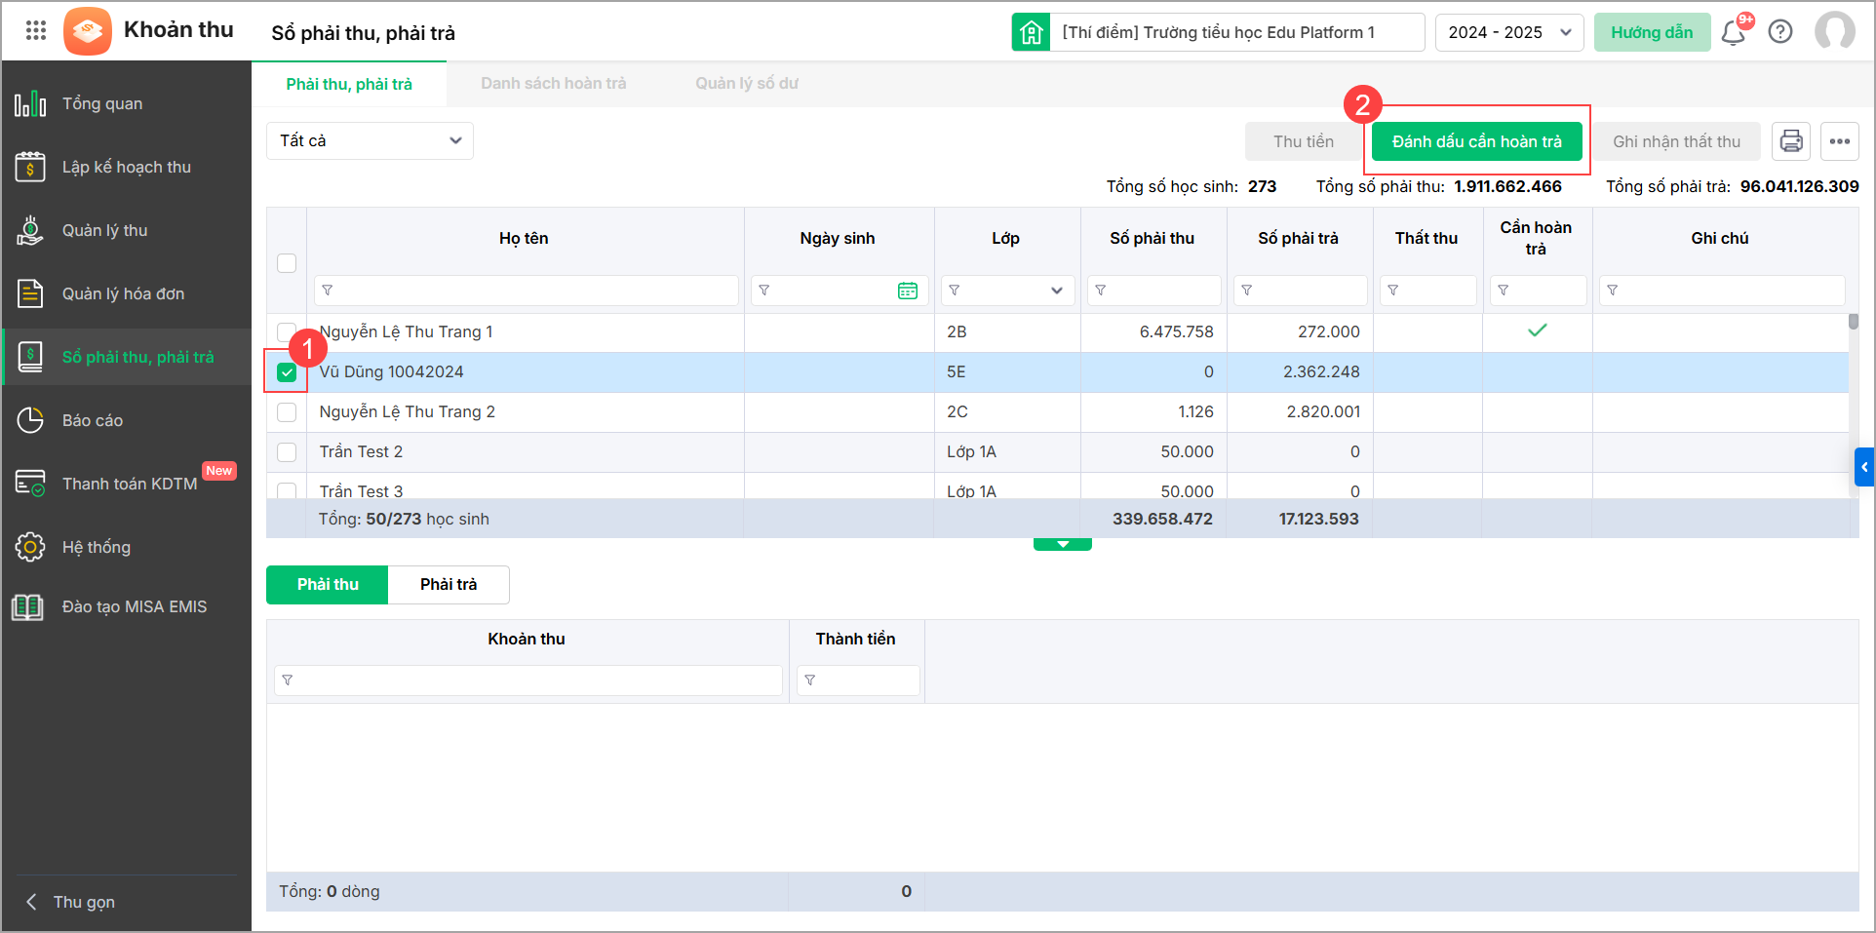The image size is (1876, 933).
Task: Open the three-dot more options menu
Action: pos(1840,141)
